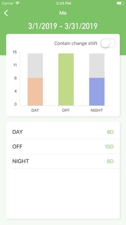Screen dimensions: 126x225
Task: Tap the 8D value for NIGHT
Action: click(x=110, y=161)
